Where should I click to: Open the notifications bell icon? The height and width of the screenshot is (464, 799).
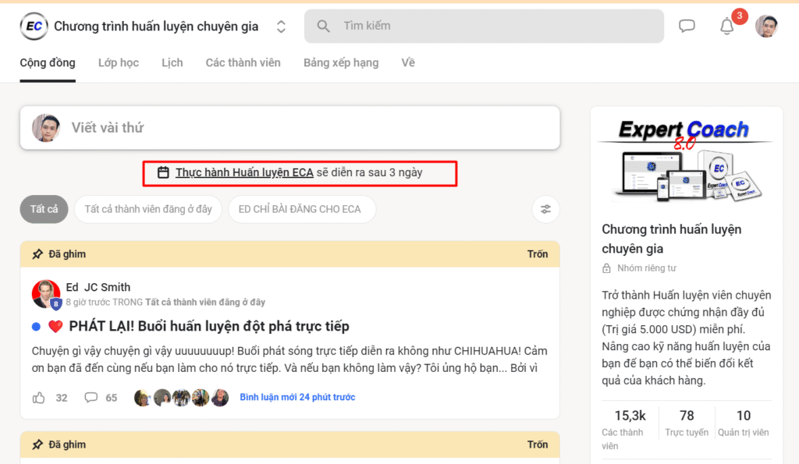click(x=726, y=26)
